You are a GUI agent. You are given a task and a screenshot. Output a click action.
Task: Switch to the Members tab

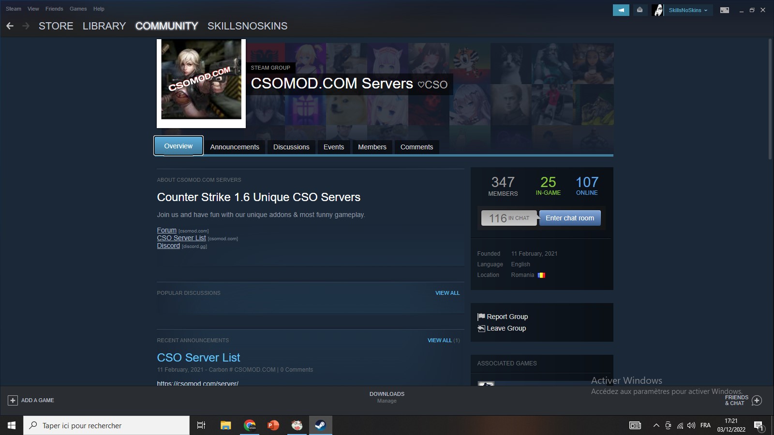[x=372, y=147]
